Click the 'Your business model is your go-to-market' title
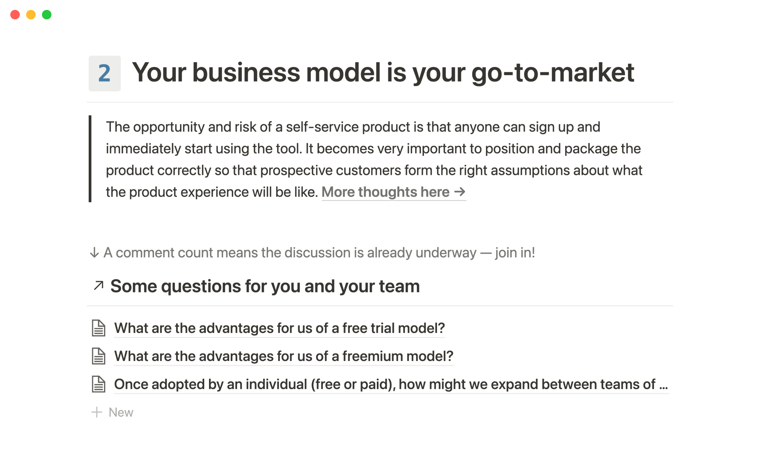 tap(383, 73)
